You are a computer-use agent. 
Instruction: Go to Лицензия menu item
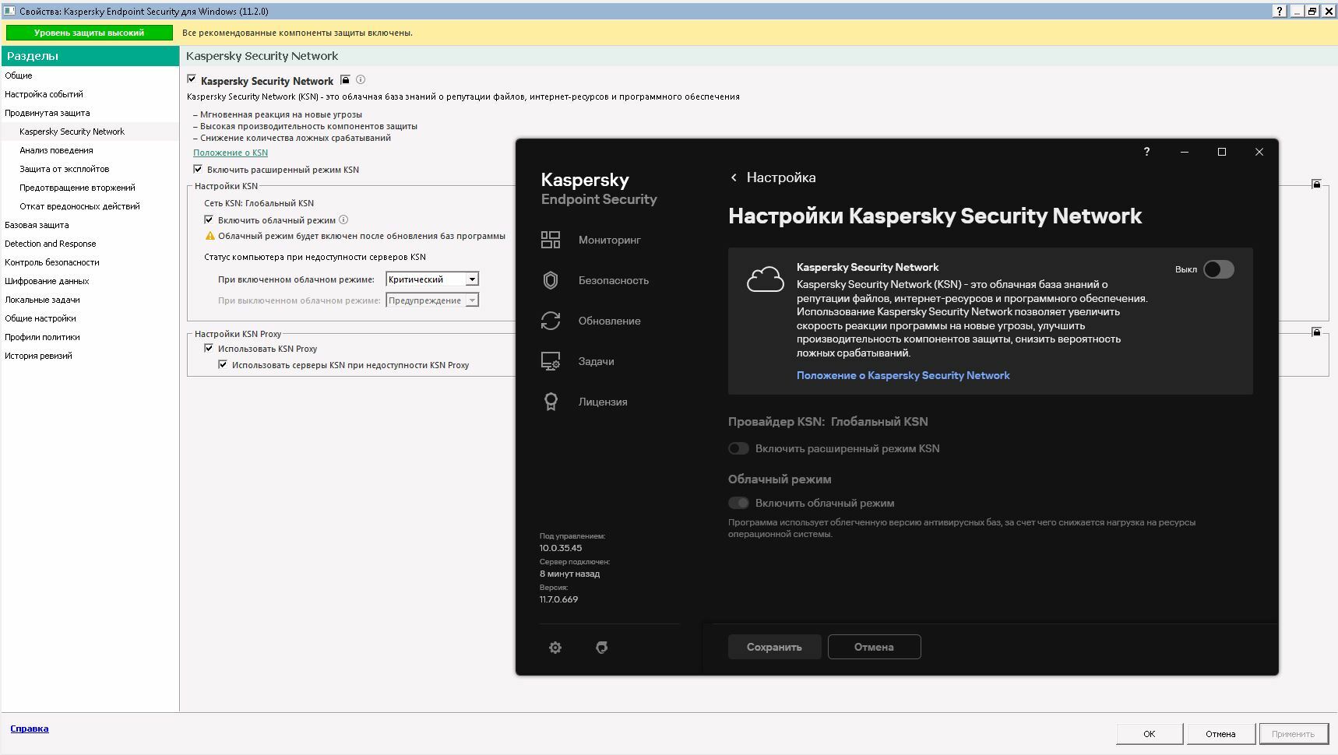(603, 402)
